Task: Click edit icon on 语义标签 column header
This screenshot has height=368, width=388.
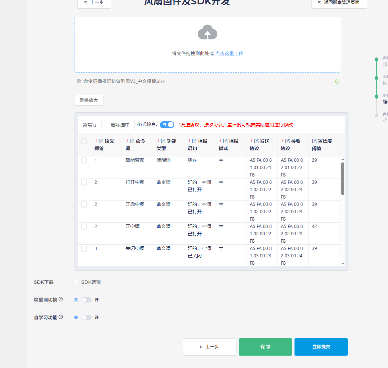Action: point(101,141)
